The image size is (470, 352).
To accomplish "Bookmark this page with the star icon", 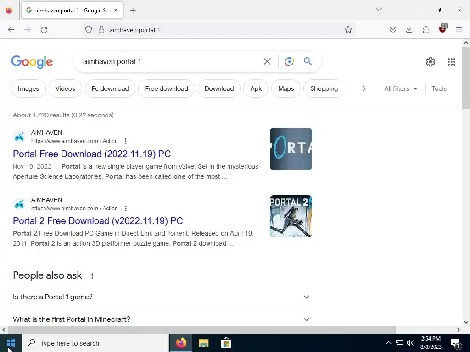I will click(348, 30).
